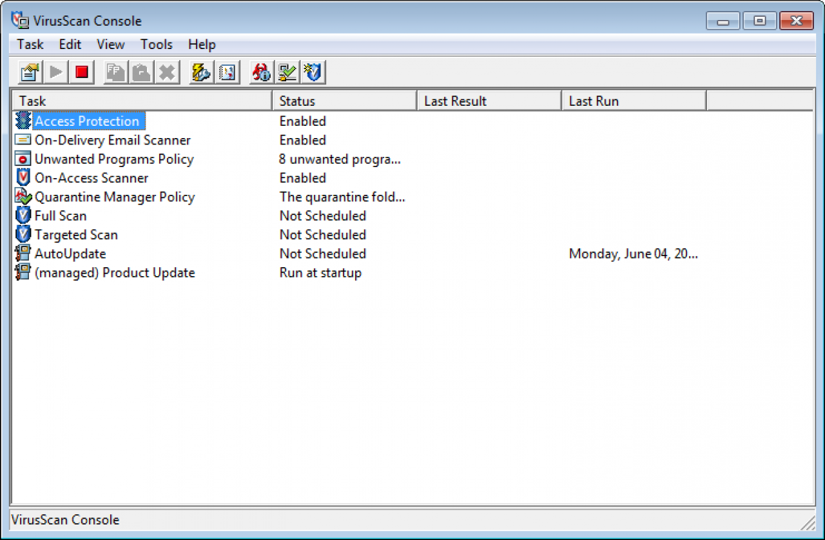
Task: Close the VirusScan Console window
Action: coord(797,21)
